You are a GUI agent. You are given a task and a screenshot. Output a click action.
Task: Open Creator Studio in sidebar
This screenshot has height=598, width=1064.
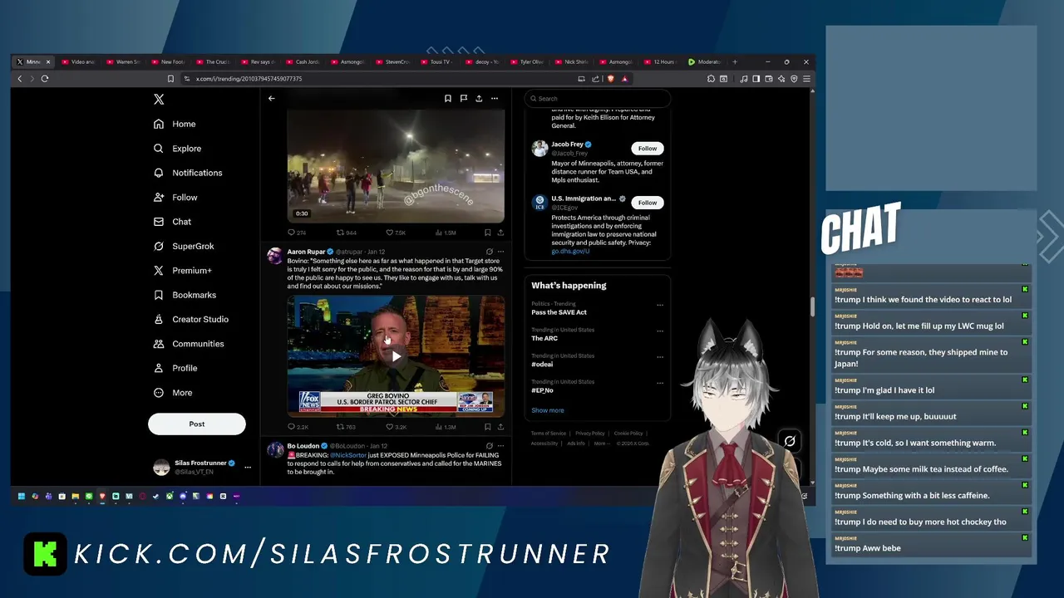click(191, 320)
